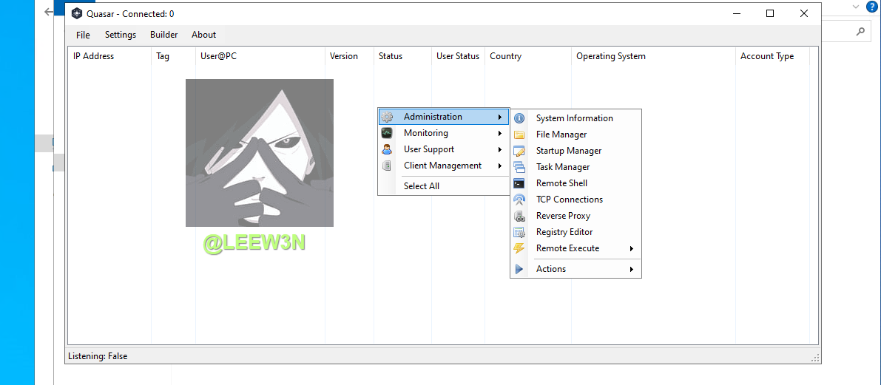Click the User Support person icon
This screenshot has width=881, height=385.
click(x=387, y=149)
